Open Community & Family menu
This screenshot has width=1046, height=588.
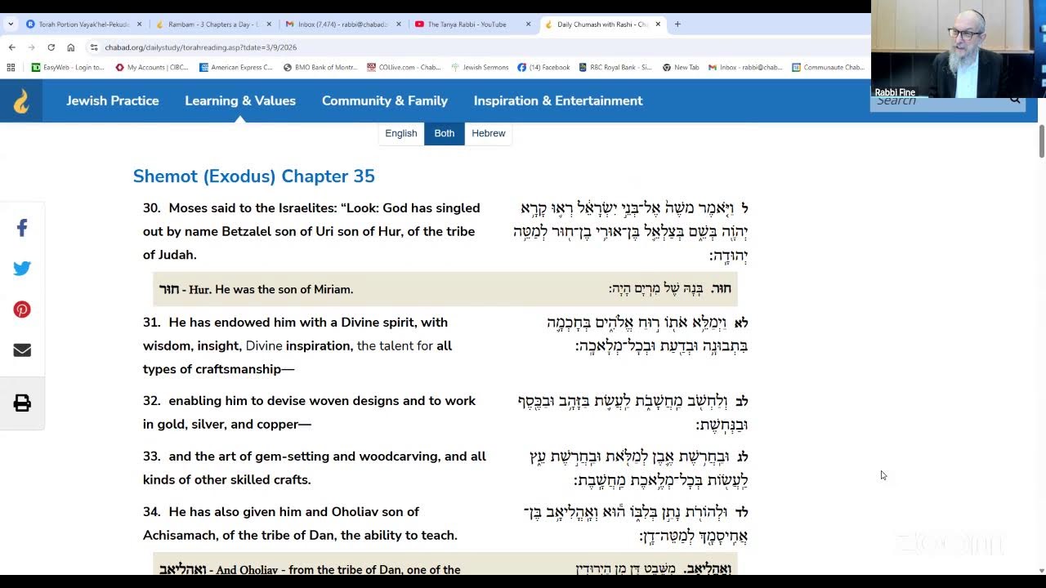click(x=385, y=100)
